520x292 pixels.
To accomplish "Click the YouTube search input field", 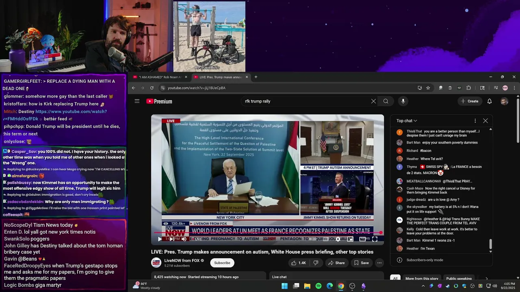I will pos(307,101).
